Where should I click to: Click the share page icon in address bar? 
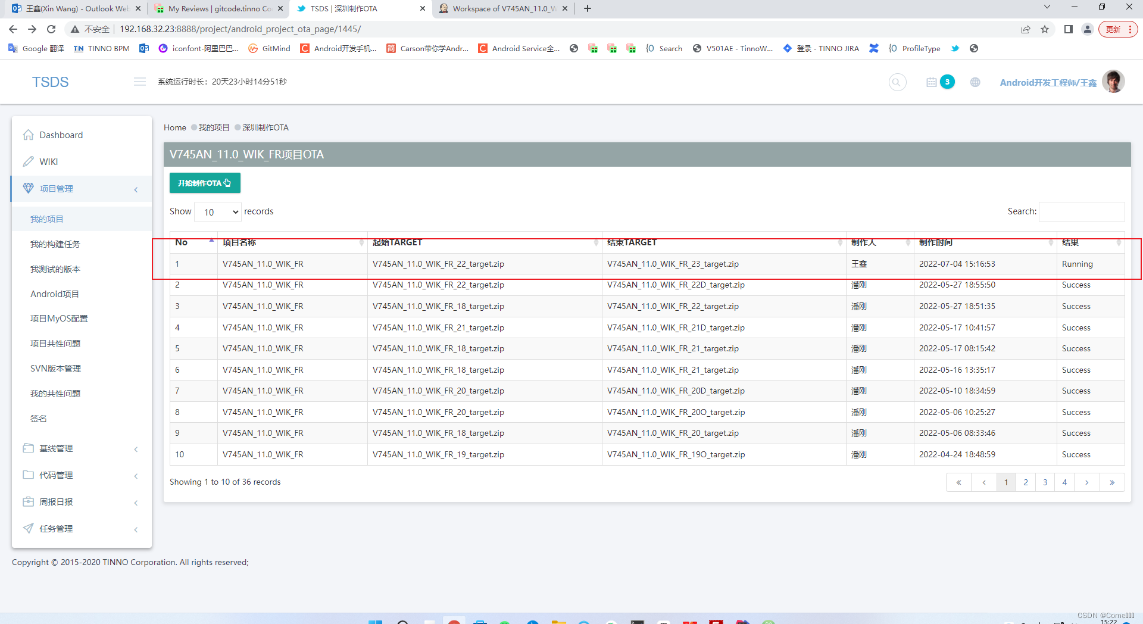[x=1026, y=29]
